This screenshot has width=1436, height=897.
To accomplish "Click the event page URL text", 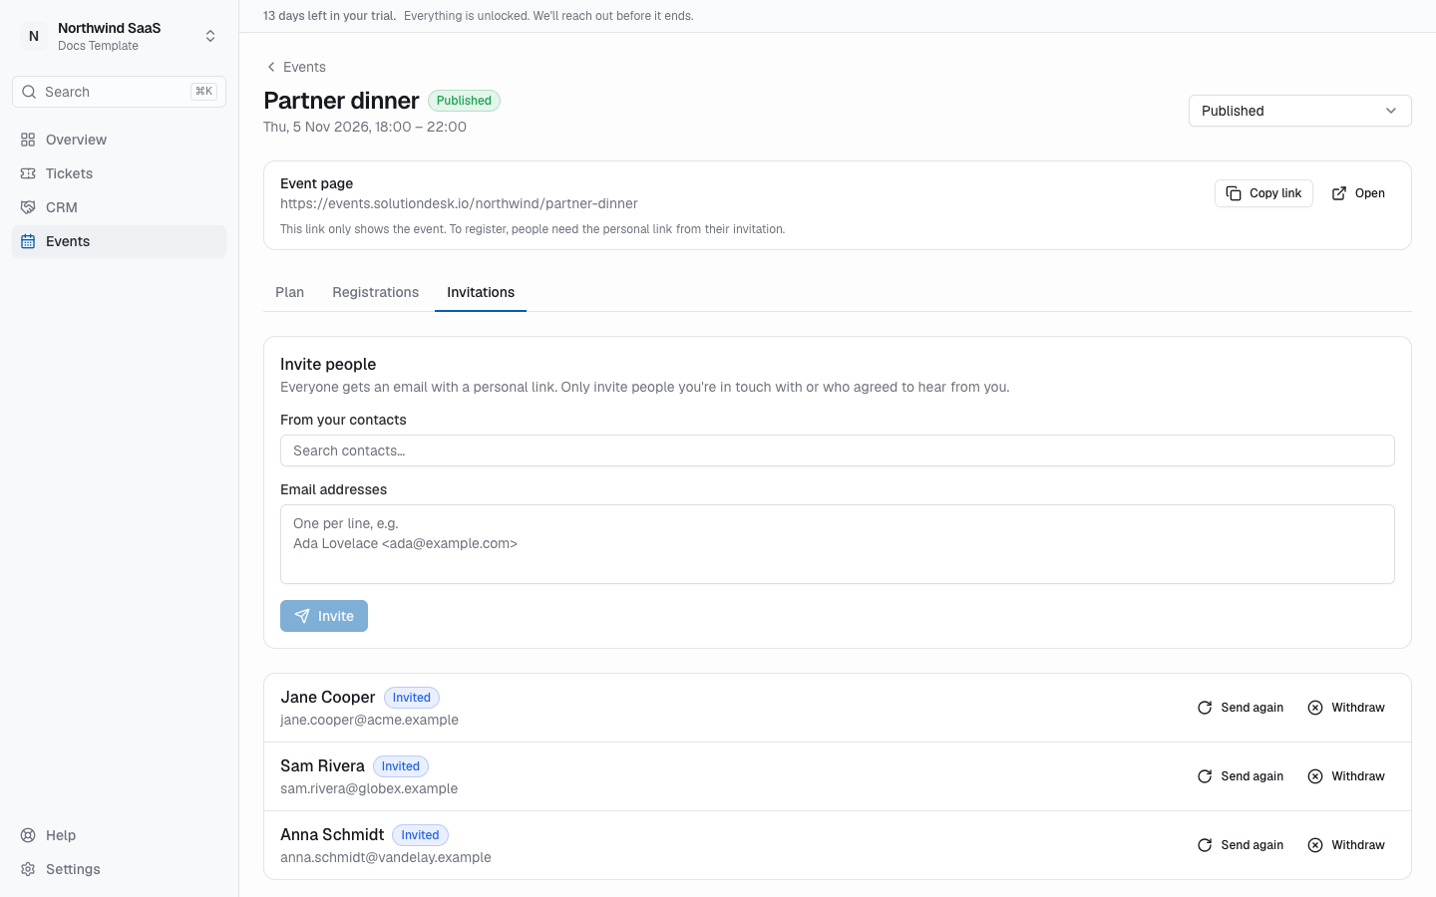I will pyautogui.click(x=459, y=203).
